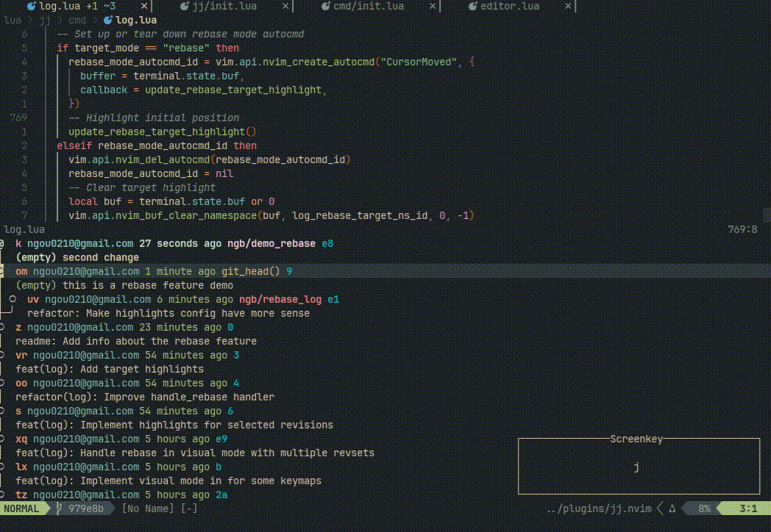Click the 979e8b commit hash in status line
The height and width of the screenshot is (532, 771).
pos(86,508)
